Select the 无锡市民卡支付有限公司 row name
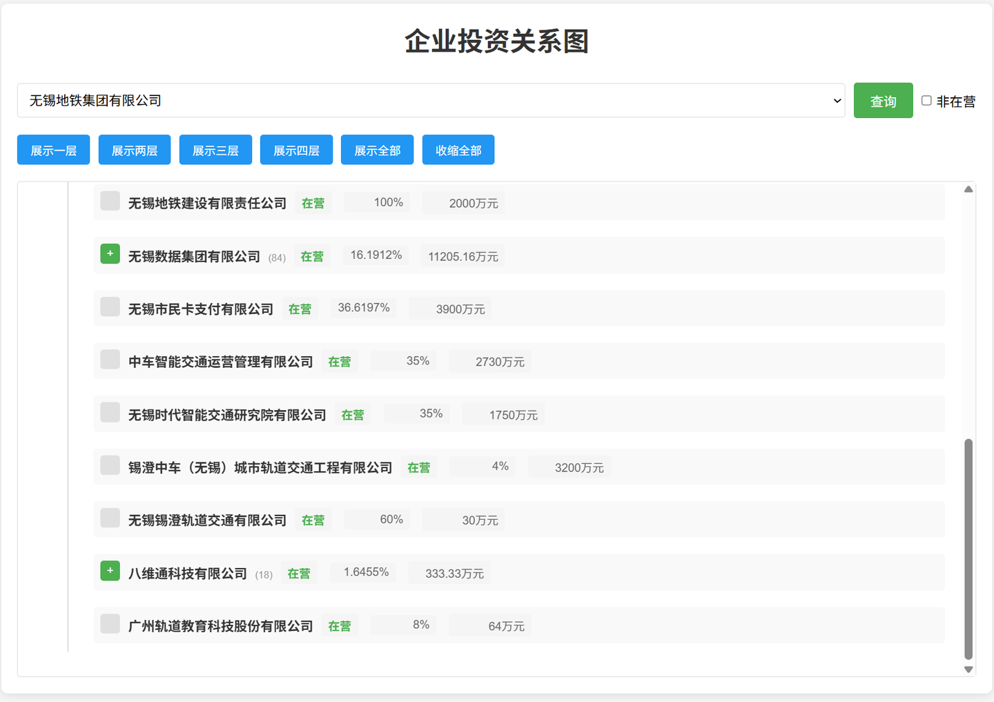 coord(201,309)
